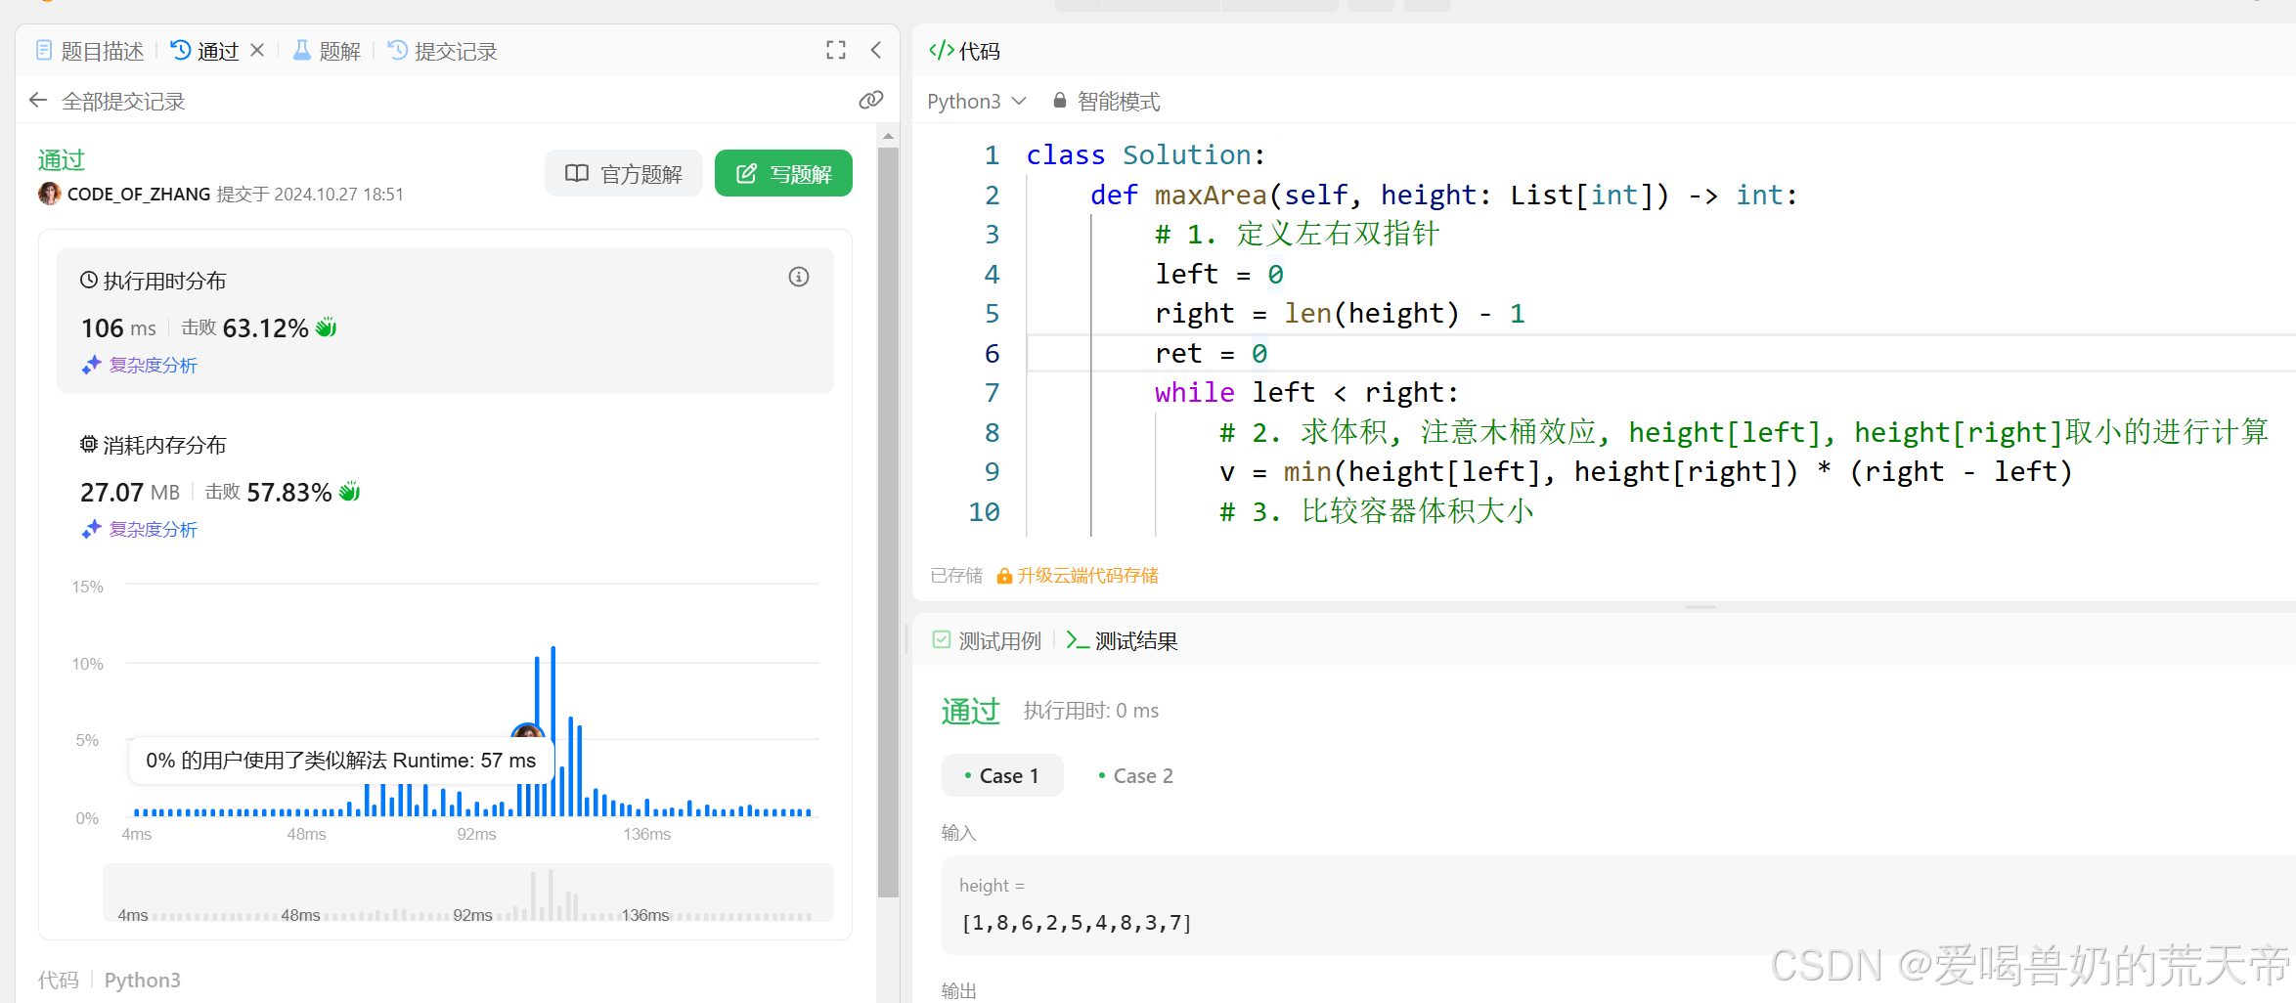The width and height of the screenshot is (2296, 1003).
Task: Click the 'while left < right:' line
Action: click(1306, 392)
